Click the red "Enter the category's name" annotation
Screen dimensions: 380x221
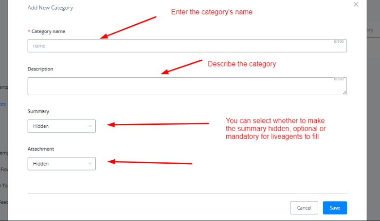[x=212, y=12]
